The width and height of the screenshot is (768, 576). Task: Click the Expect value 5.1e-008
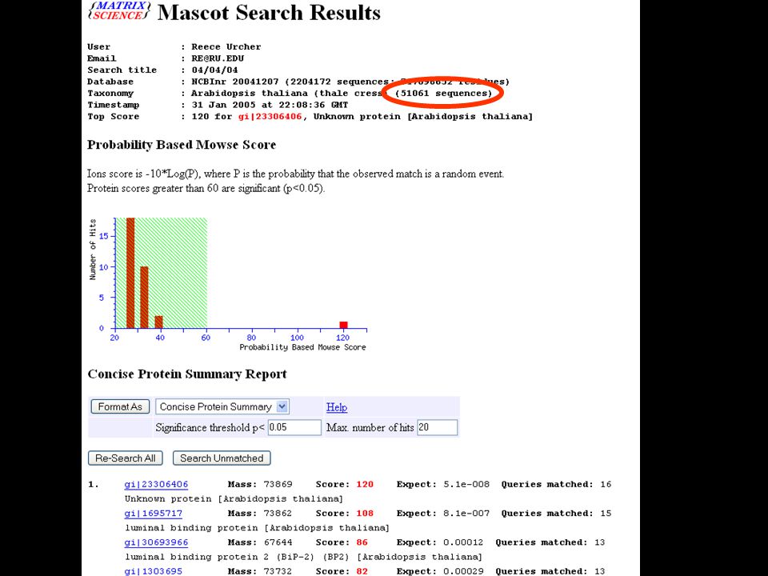pos(466,485)
